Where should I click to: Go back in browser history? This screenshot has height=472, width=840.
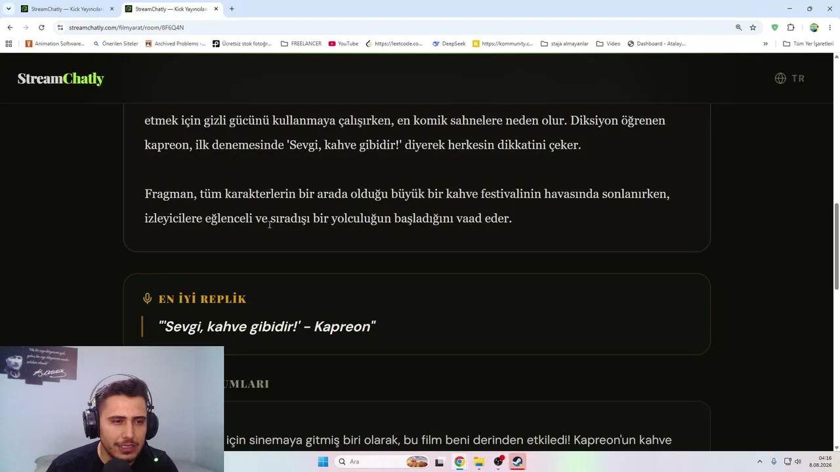[10, 28]
